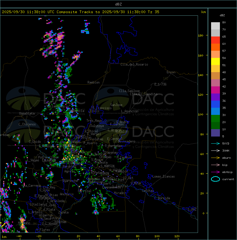Click the '80' label on dBZ scale

[224, 22]
